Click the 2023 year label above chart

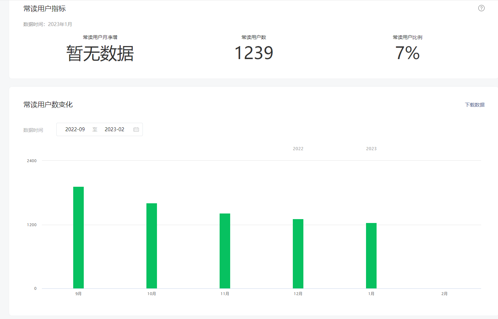371,149
